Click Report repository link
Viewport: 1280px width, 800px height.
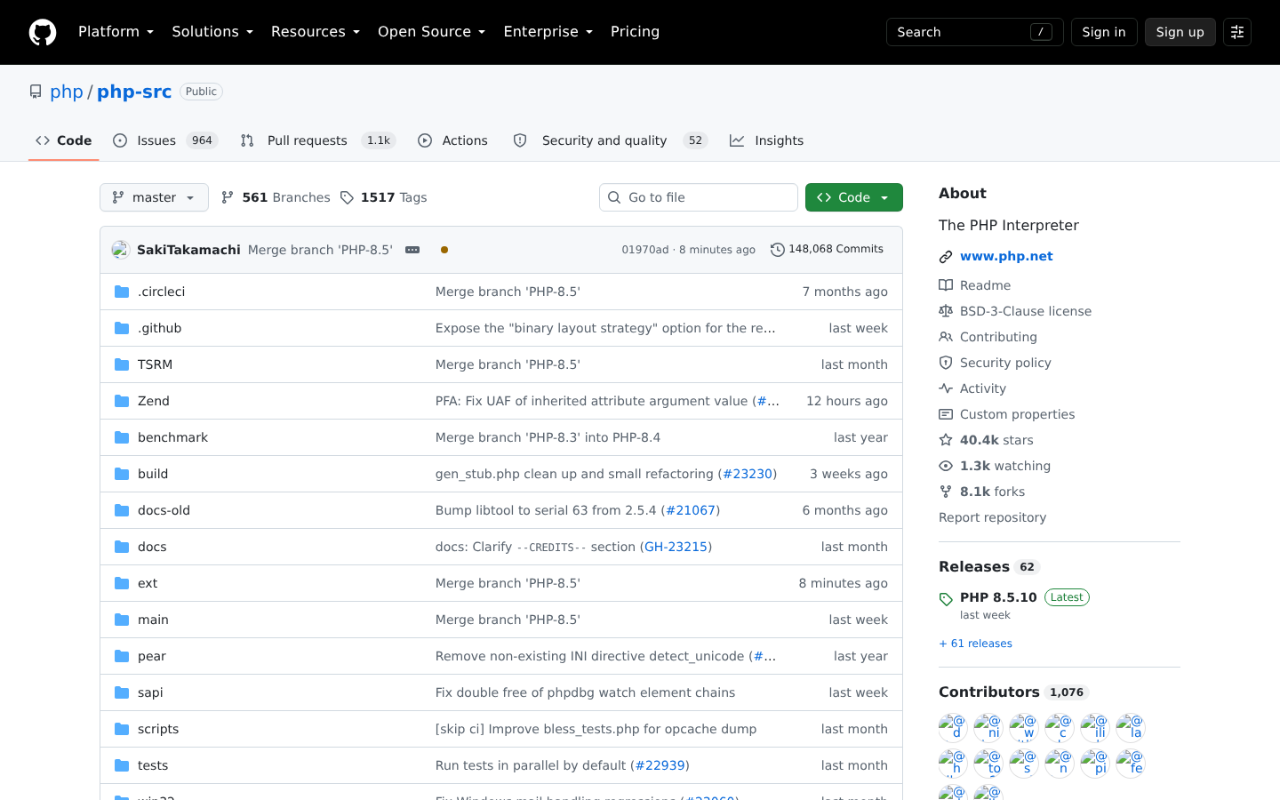pos(992,517)
